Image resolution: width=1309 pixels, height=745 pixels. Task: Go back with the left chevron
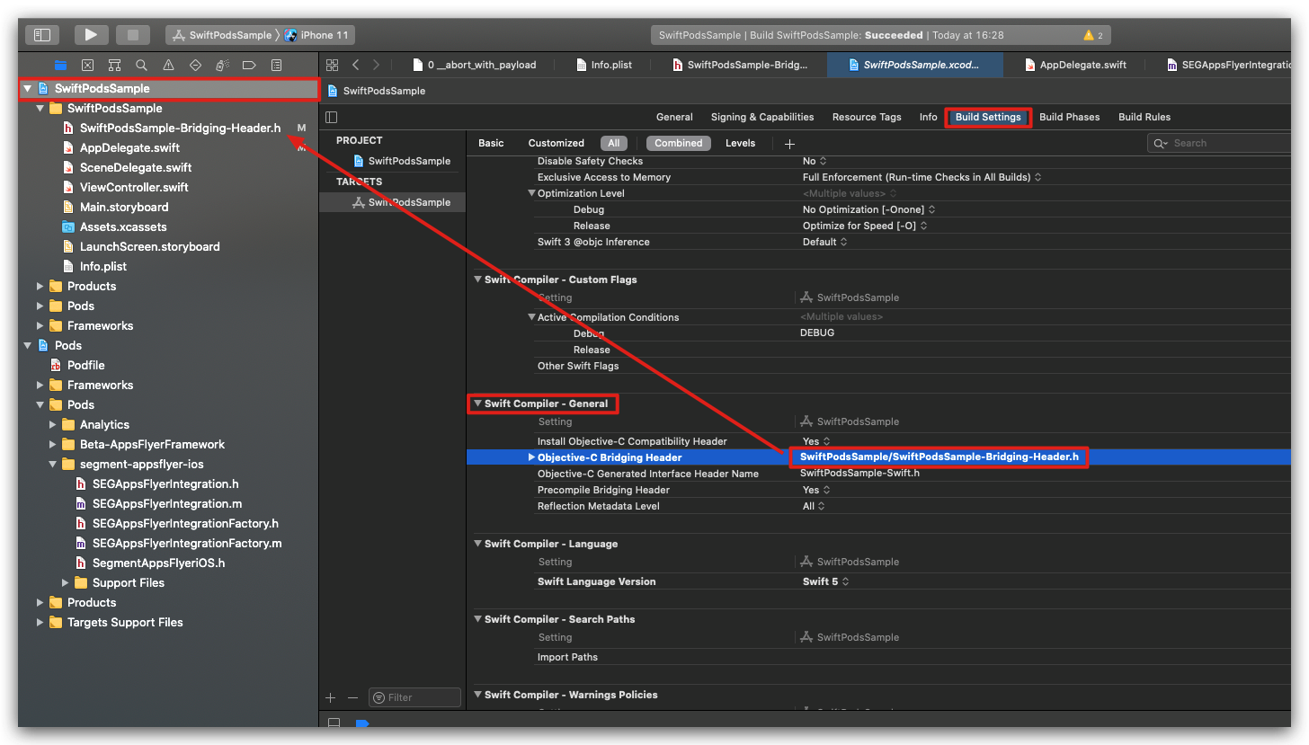pos(356,65)
